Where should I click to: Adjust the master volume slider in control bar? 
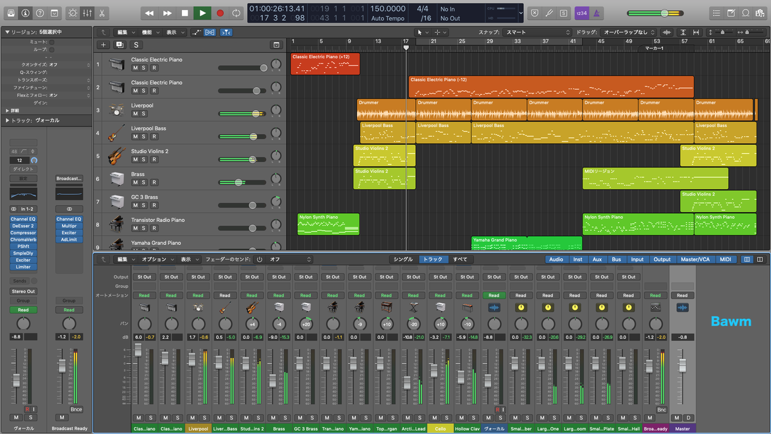click(x=655, y=13)
